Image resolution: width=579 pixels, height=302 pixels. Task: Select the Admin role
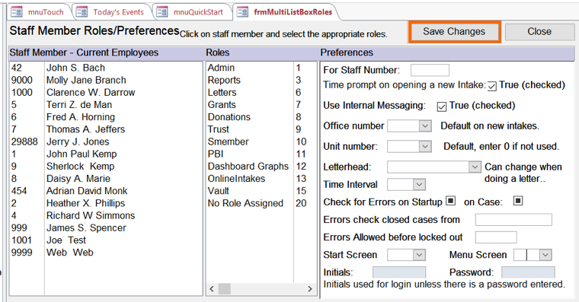pos(261,68)
